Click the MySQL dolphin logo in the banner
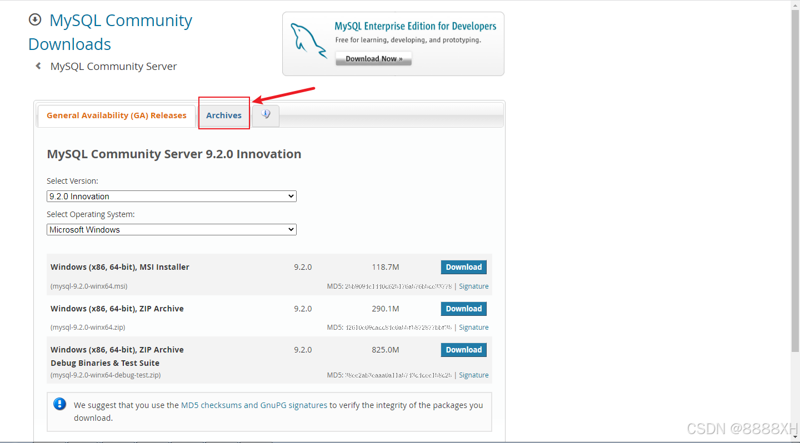This screenshot has height=443, width=800. coord(309,41)
